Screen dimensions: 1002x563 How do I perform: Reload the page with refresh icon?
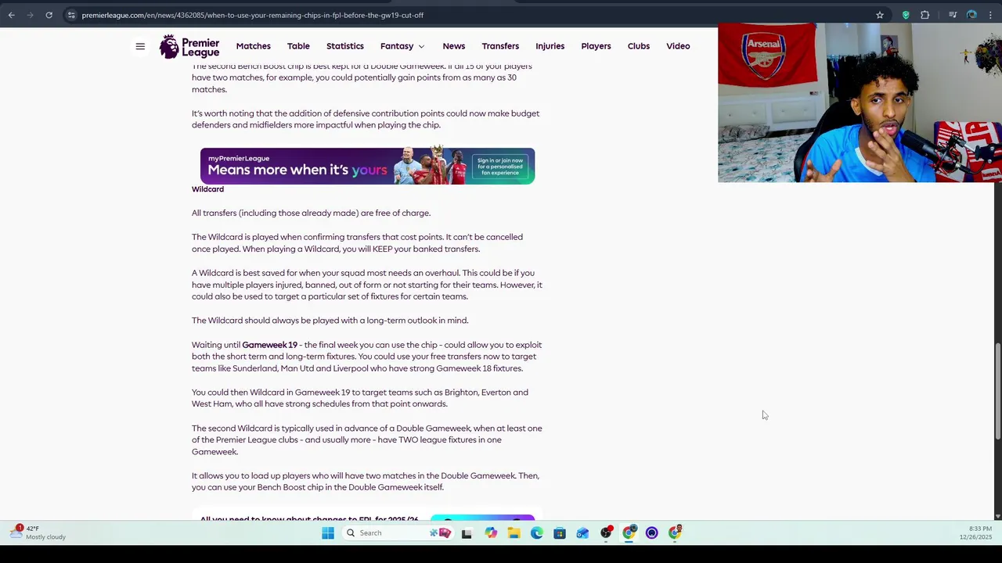49,15
